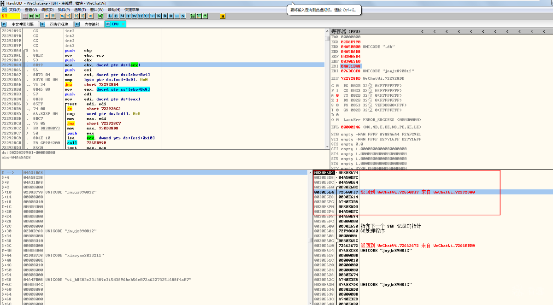Select the ECX 02D8B990 register value
553x305 pixels.
tap(351, 42)
